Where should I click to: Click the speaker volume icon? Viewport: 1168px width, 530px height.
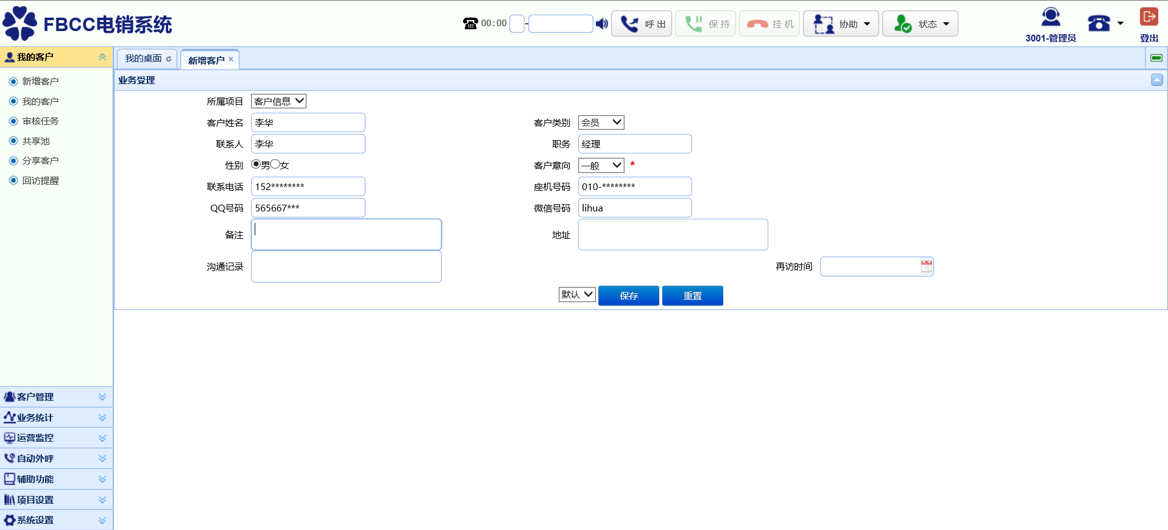(x=602, y=24)
